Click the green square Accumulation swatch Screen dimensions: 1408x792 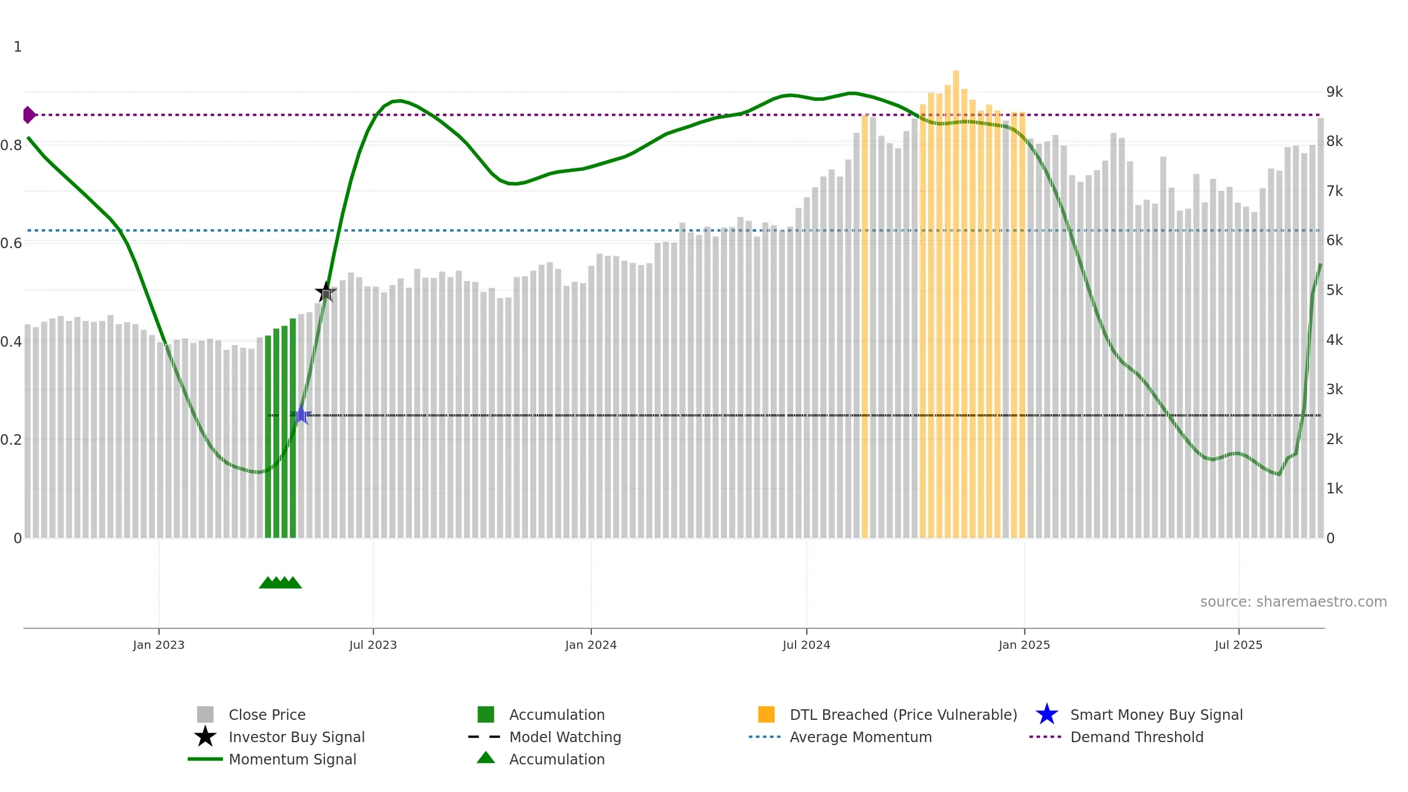486,715
